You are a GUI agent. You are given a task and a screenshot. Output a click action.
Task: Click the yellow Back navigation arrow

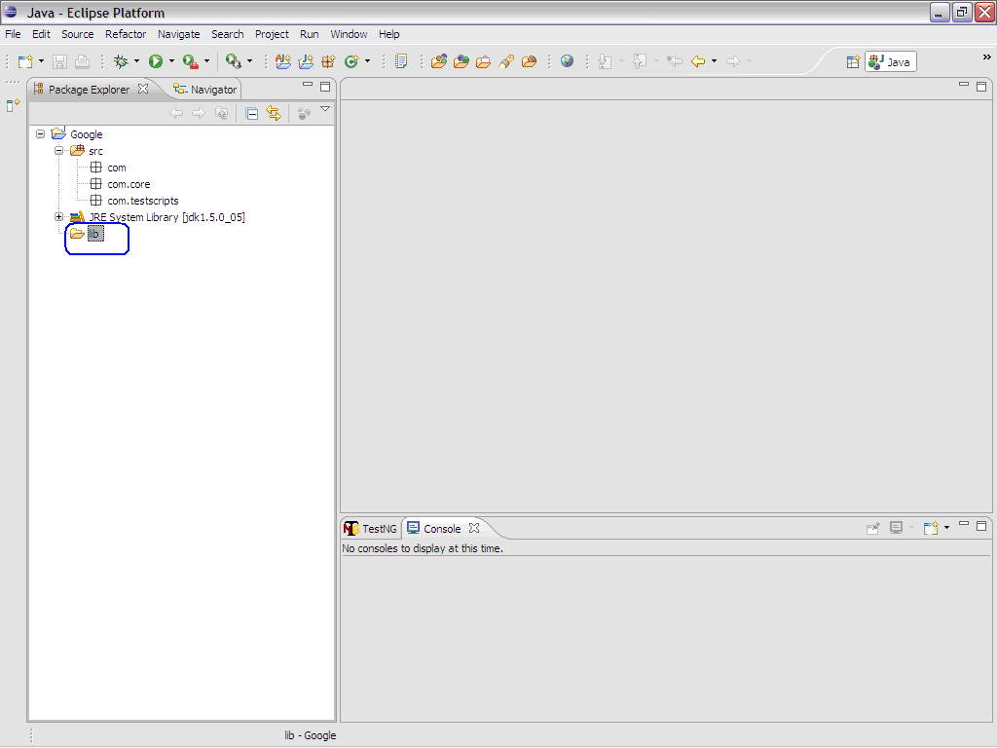[x=698, y=61]
